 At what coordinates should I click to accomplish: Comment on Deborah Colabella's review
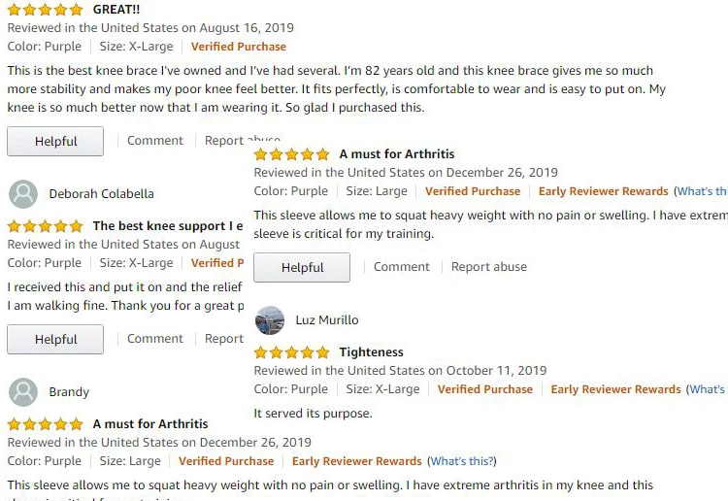tap(154, 339)
